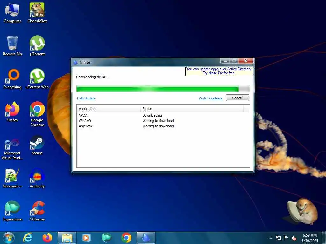Select the uTorrent Web shortcut

click(x=37, y=79)
